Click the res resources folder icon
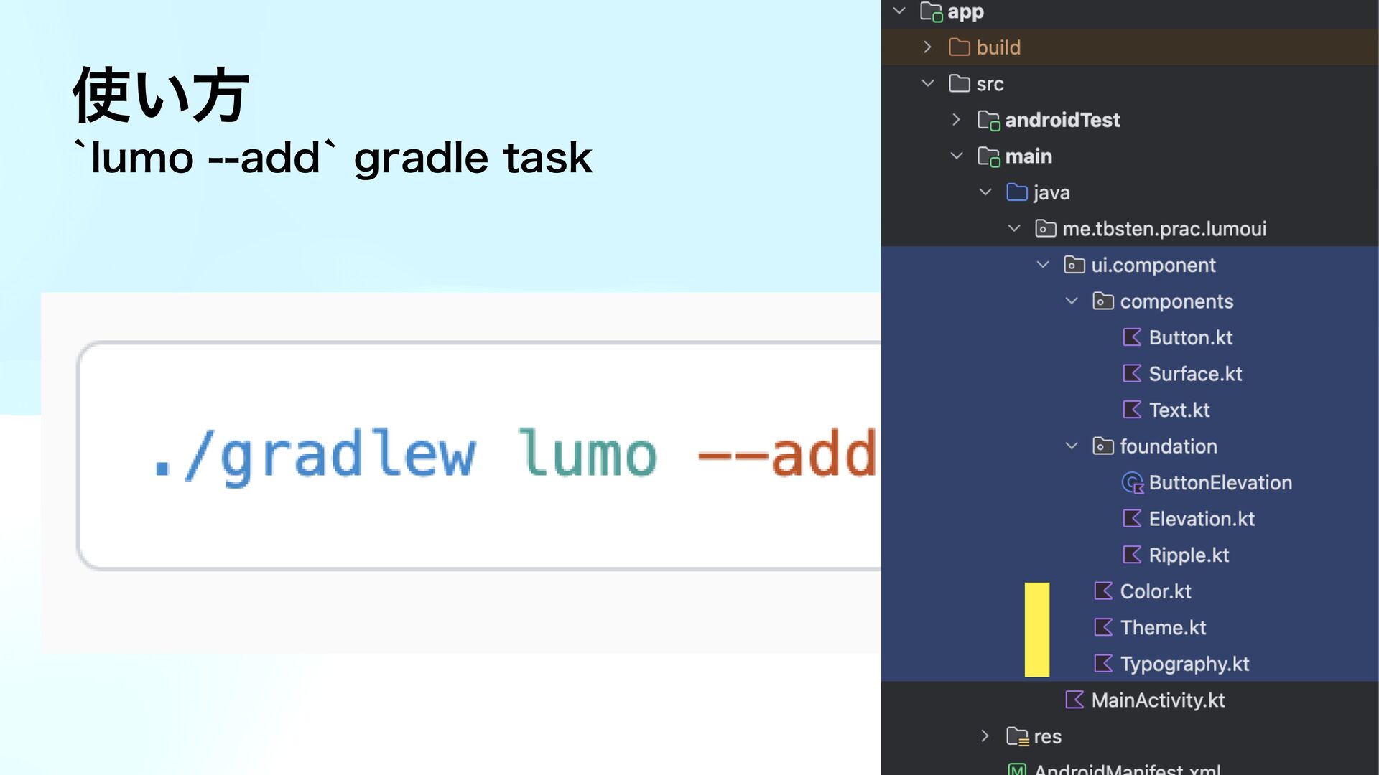1379x775 pixels. click(1017, 736)
